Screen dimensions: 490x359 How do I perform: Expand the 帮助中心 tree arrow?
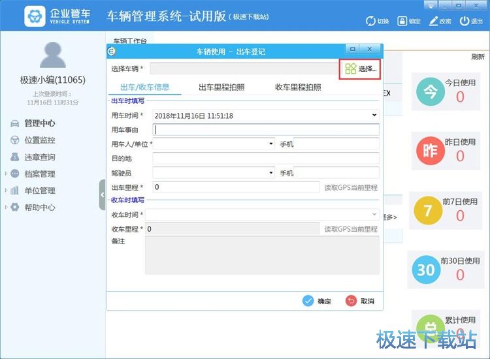tap(6, 207)
